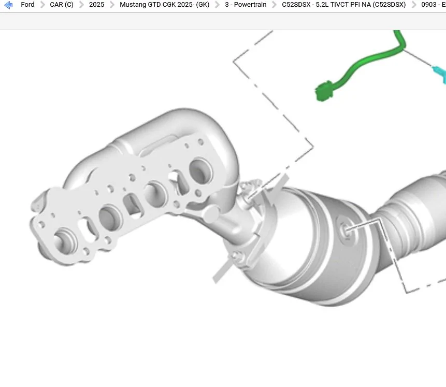Navigate to 3 - Powertrain breadcrumb
This screenshot has width=446, height=387.
[246, 5]
